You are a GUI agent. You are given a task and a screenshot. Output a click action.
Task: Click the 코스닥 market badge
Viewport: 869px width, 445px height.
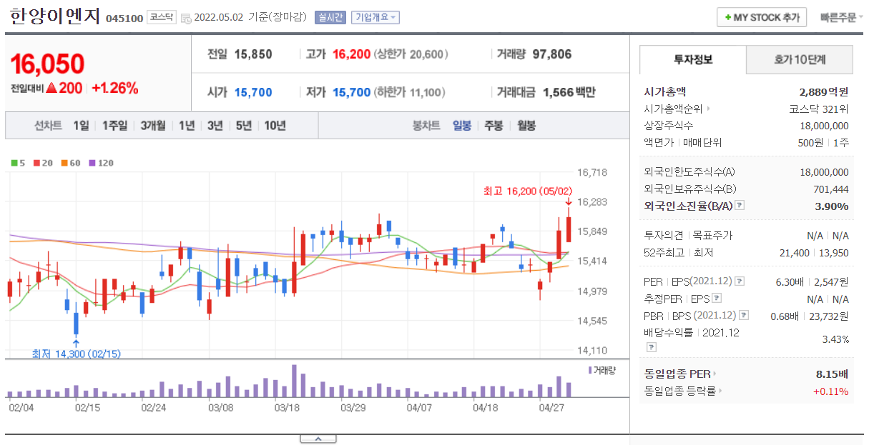point(161,17)
